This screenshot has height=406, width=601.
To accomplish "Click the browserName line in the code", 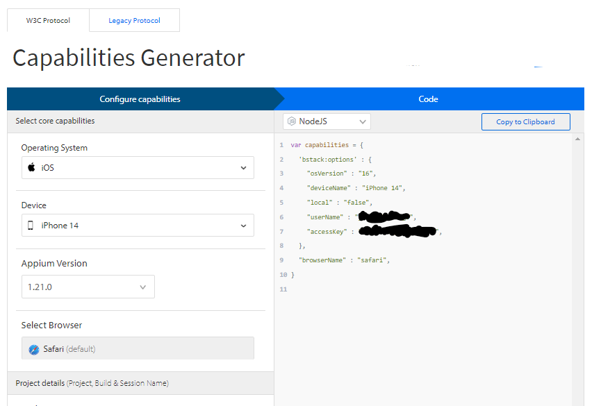I will point(344,260).
